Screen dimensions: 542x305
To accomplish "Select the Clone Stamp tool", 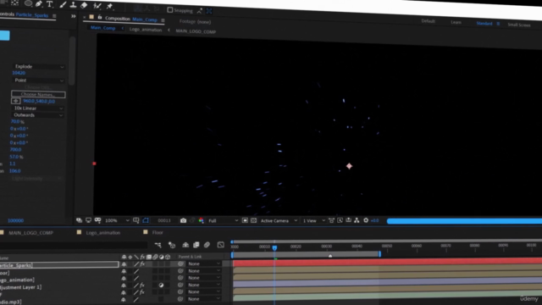I will pyautogui.click(x=74, y=5).
